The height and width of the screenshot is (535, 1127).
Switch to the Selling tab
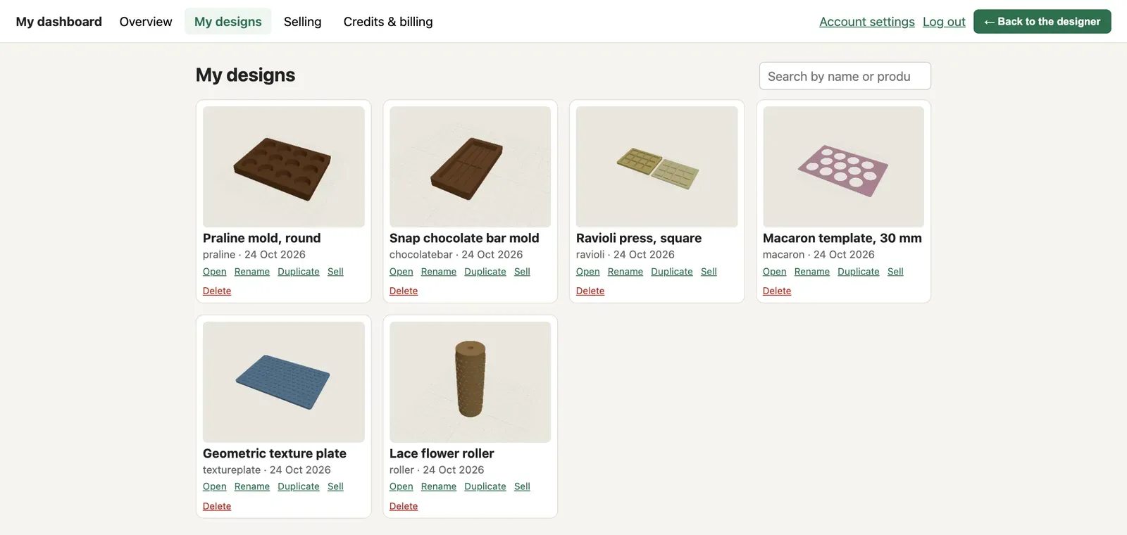click(302, 22)
